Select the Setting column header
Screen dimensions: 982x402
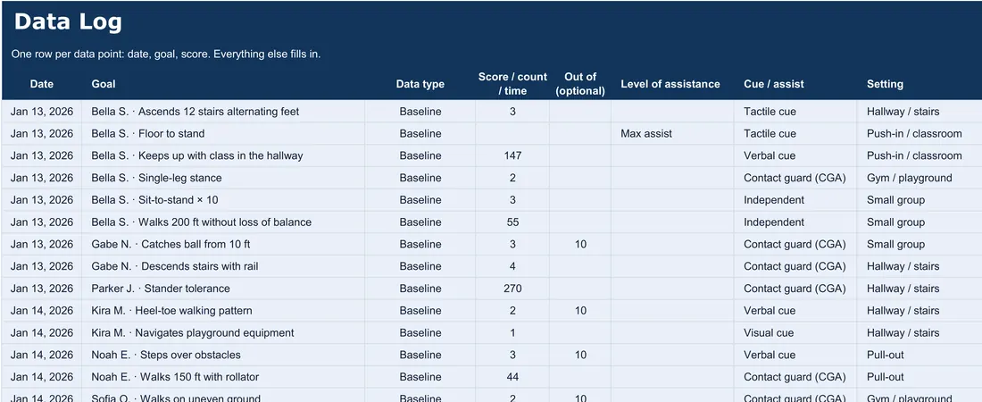[x=885, y=83]
